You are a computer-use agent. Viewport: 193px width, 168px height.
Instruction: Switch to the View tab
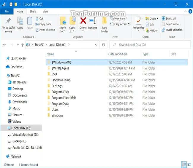(x=45, y=12)
